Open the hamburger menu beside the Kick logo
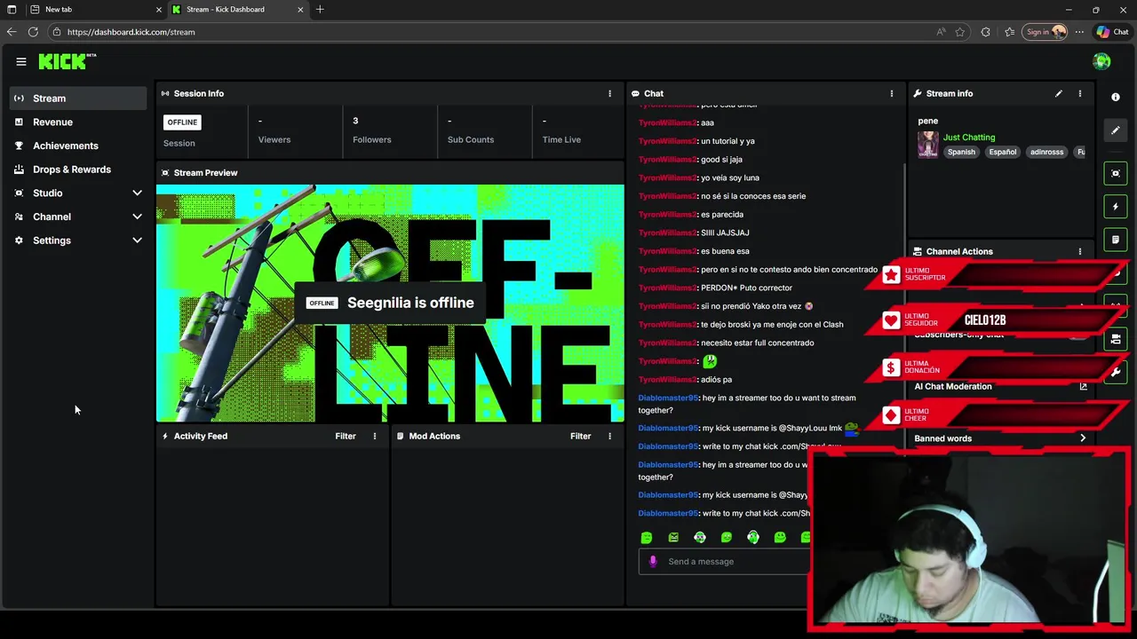Screen dimensions: 1137x639 tap(20, 61)
